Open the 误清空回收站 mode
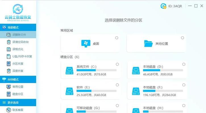The image size is (206, 113). [18, 42]
